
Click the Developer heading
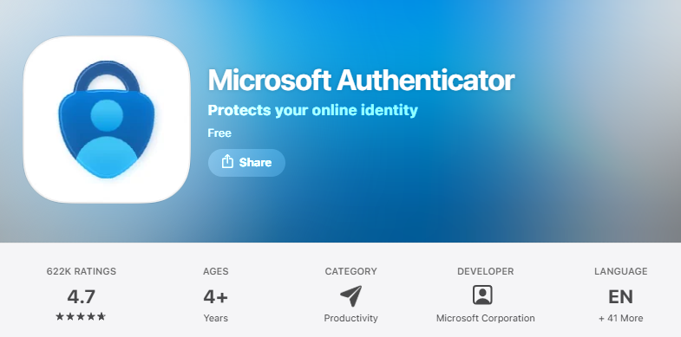(x=486, y=271)
